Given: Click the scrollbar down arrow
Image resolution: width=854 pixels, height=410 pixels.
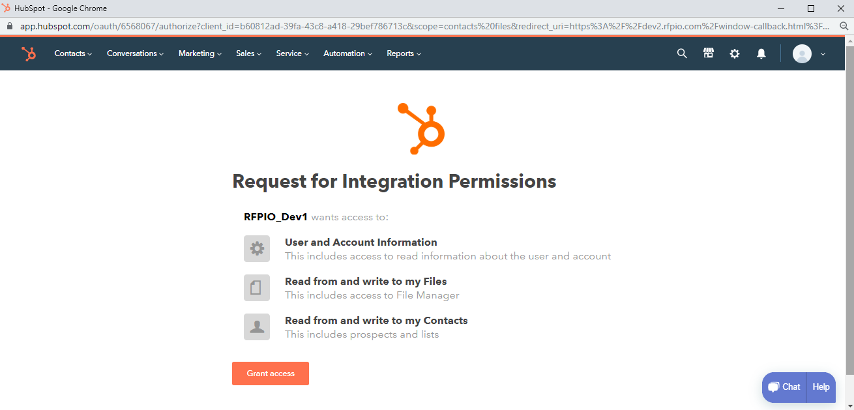Looking at the screenshot, I should tap(849, 405).
